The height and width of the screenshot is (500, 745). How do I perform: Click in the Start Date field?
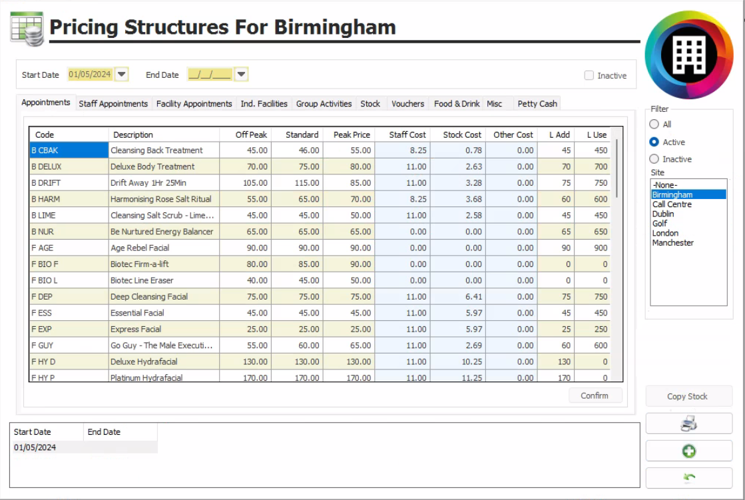[x=90, y=74]
